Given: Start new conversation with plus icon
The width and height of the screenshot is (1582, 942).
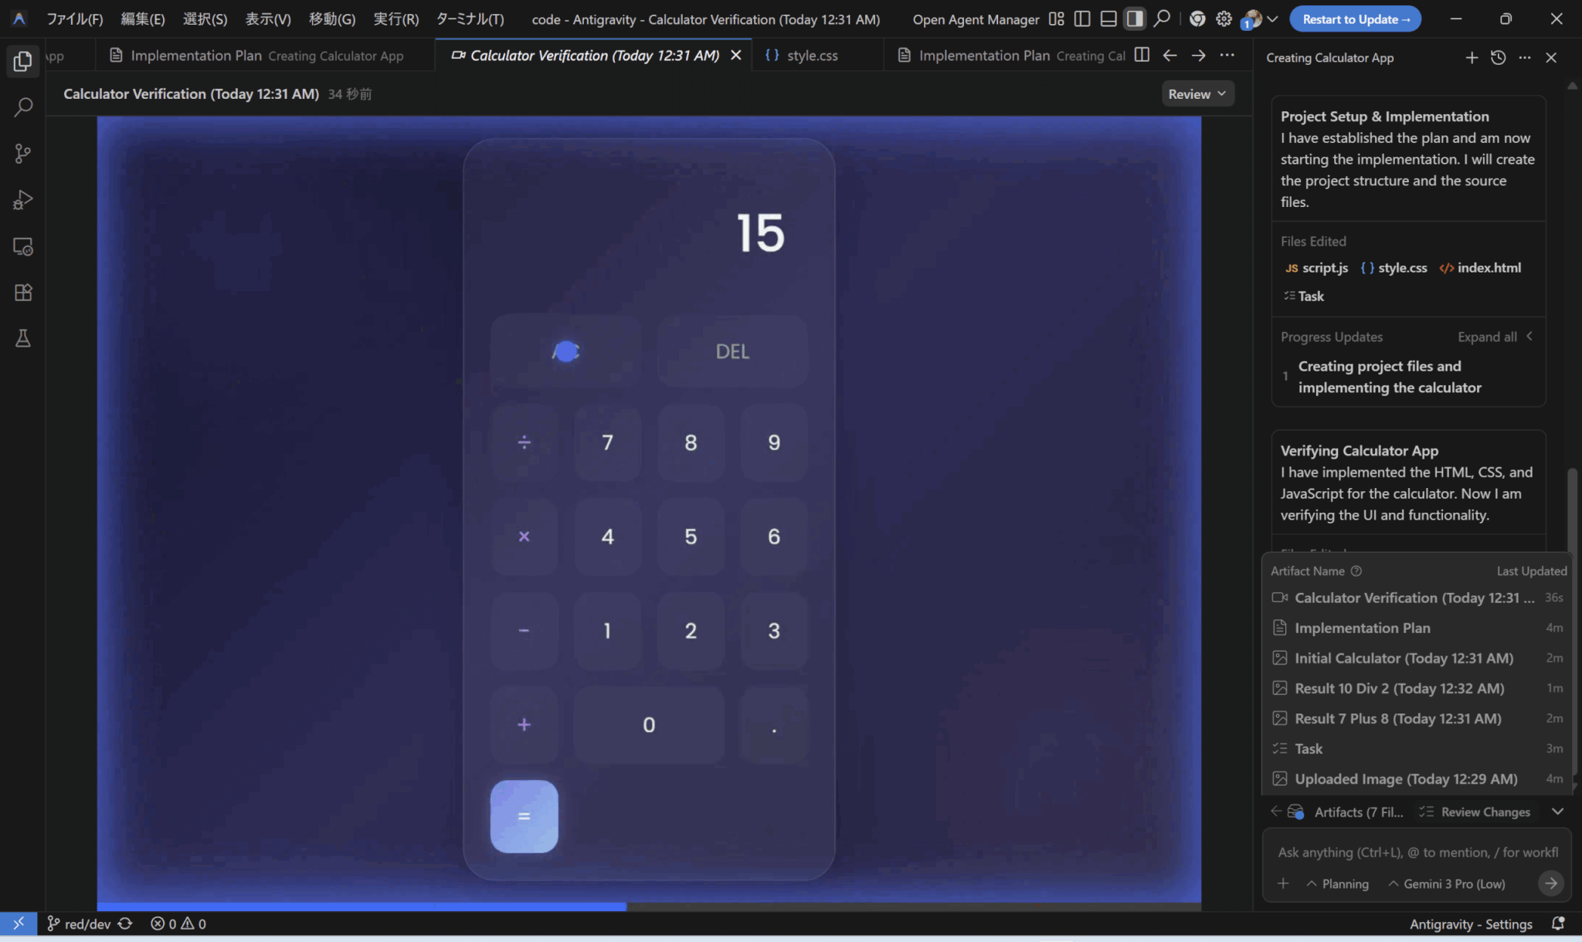Looking at the screenshot, I should [1472, 58].
